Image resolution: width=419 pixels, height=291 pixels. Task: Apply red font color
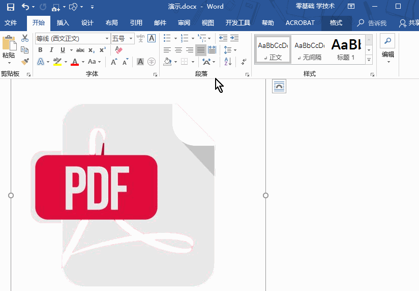point(75,62)
